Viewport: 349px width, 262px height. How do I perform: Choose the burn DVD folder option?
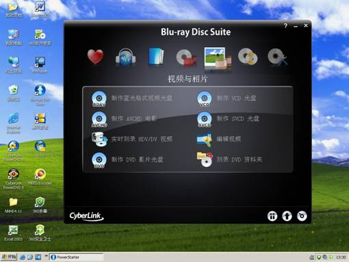[x=229, y=159]
